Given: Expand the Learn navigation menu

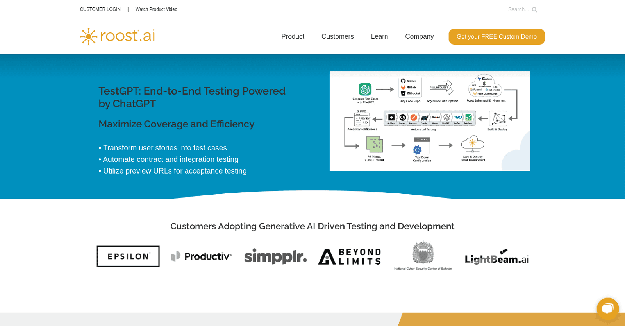Looking at the screenshot, I should click(379, 37).
